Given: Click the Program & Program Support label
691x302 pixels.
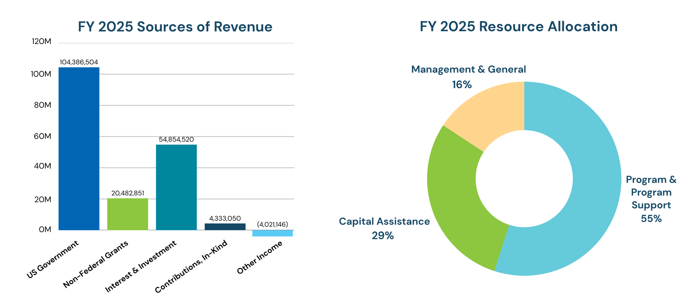Looking at the screenshot, I should 651,193.
